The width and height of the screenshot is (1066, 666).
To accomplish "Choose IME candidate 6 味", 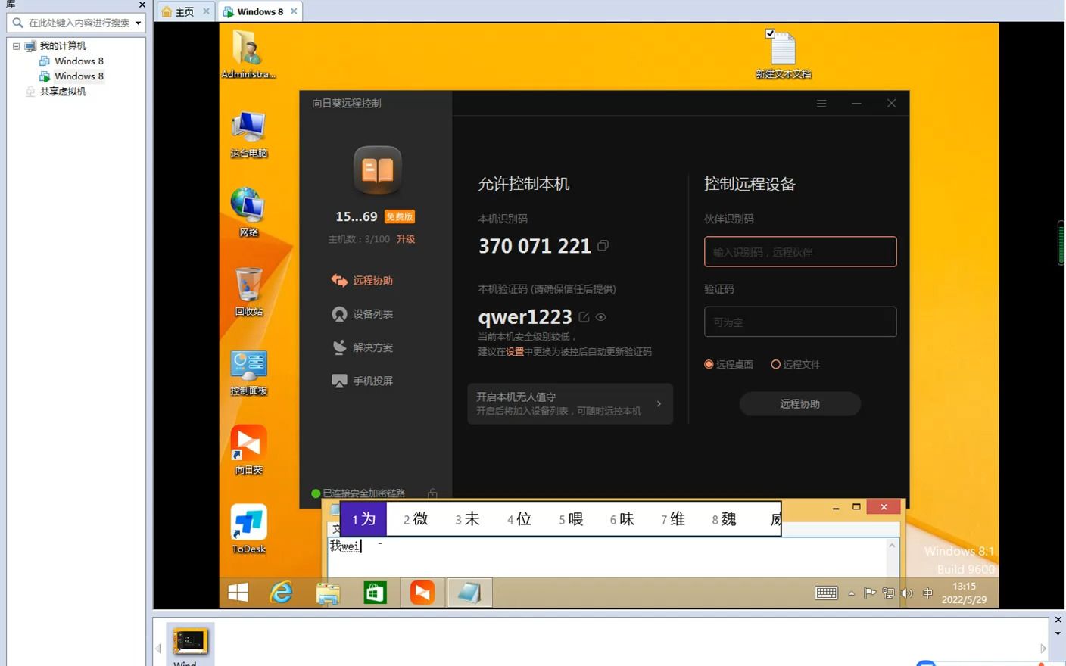I will pyautogui.click(x=622, y=519).
